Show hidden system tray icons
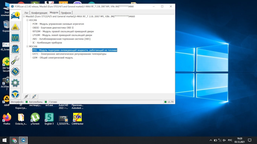The image size is (257, 144). (x=211, y=140)
